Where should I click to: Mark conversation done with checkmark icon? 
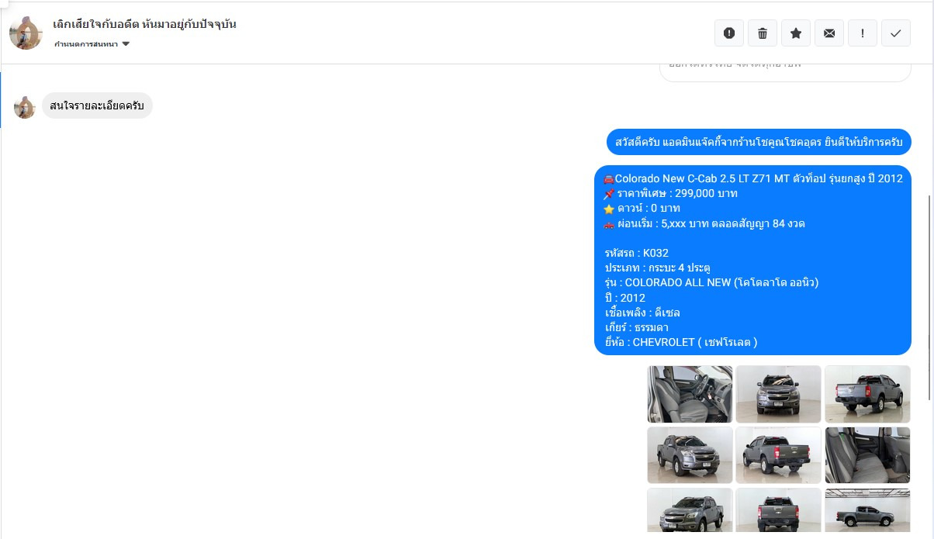pyautogui.click(x=896, y=33)
